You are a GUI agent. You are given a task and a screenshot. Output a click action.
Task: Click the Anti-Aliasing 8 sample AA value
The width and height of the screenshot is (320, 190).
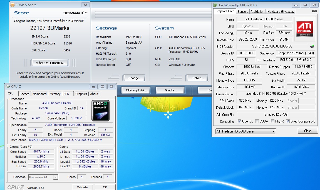click(134, 42)
